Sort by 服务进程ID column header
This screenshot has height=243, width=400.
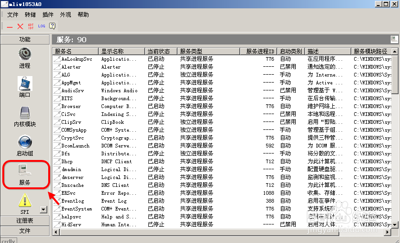point(258,51)
